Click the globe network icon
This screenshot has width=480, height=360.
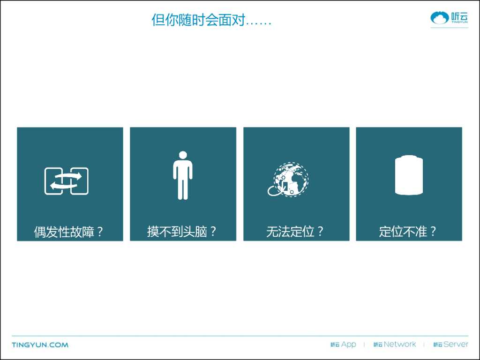coord(288,180)
